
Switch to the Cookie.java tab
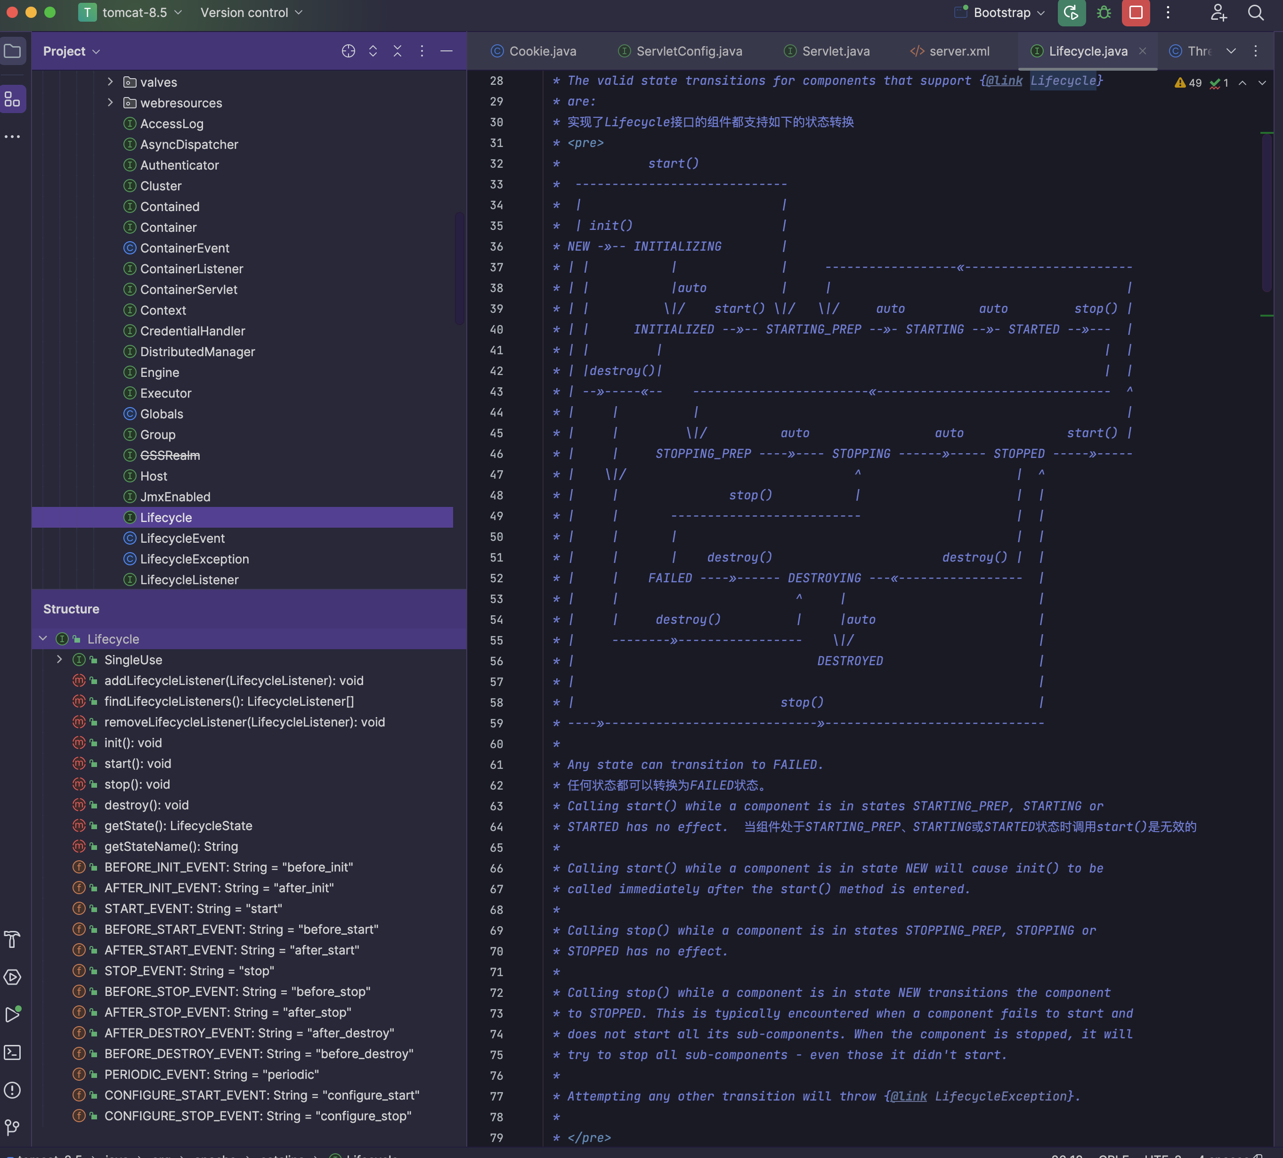pos(542,51)
